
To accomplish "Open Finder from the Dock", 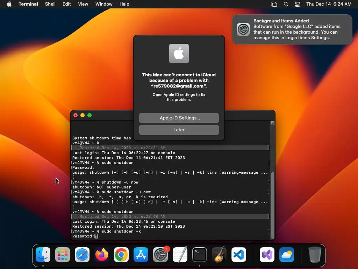I will [x=43, y=255].
